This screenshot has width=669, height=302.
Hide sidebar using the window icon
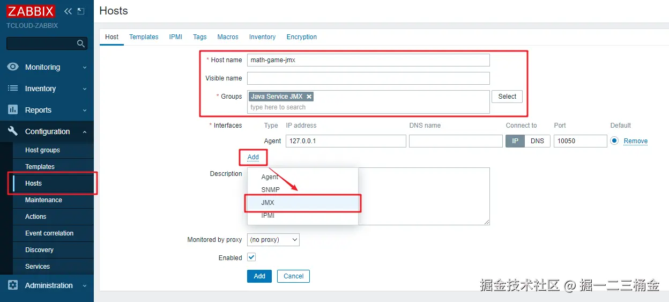(81, 11)
